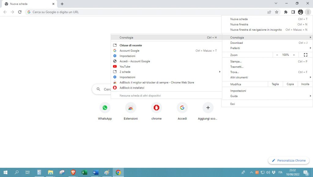Open Excel from the Windows taskbar
The width and height of the screenshot is (313, 177).
click(84, 172)
